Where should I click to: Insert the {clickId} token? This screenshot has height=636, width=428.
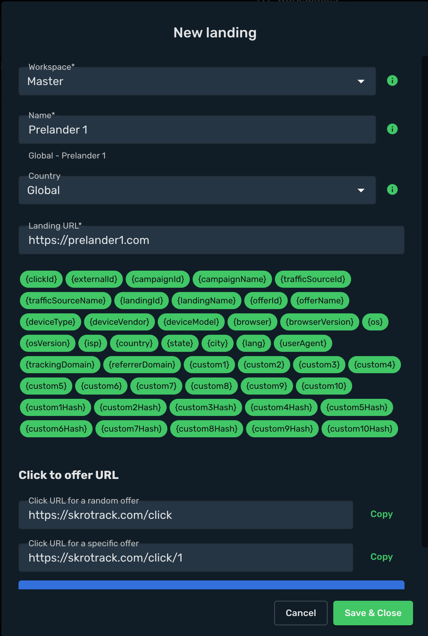tap(41, 279)
